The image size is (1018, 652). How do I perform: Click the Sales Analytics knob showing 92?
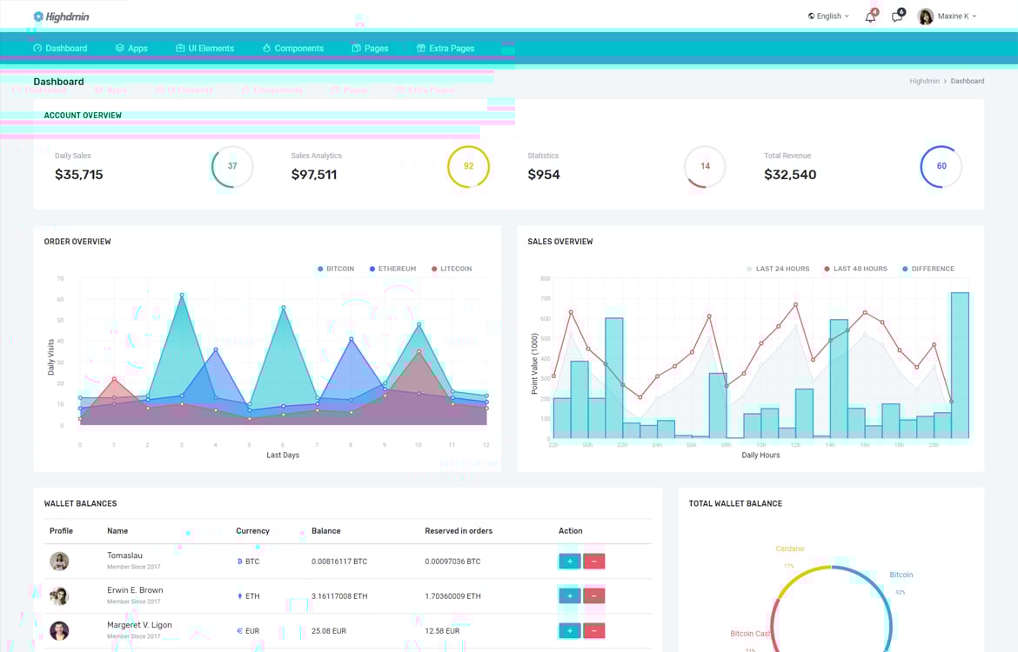469,166
